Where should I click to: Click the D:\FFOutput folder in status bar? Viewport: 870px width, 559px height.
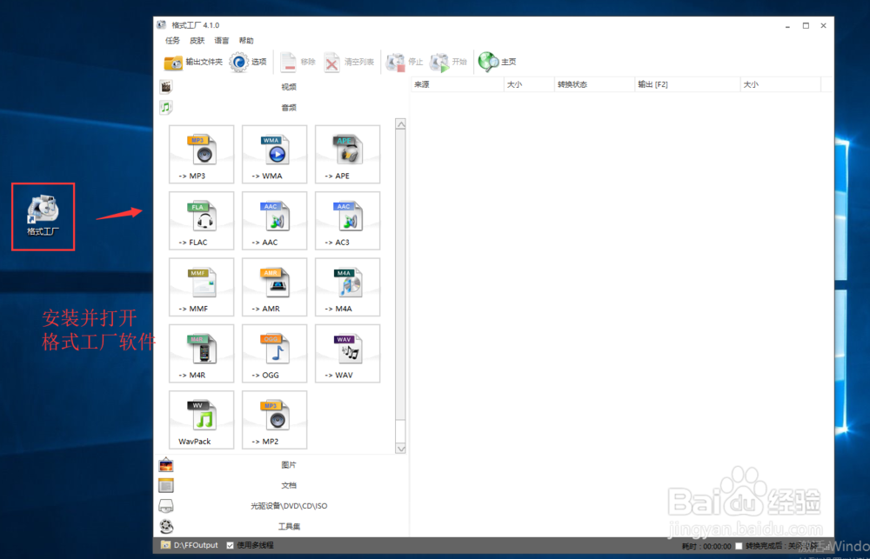click(189, 545)
